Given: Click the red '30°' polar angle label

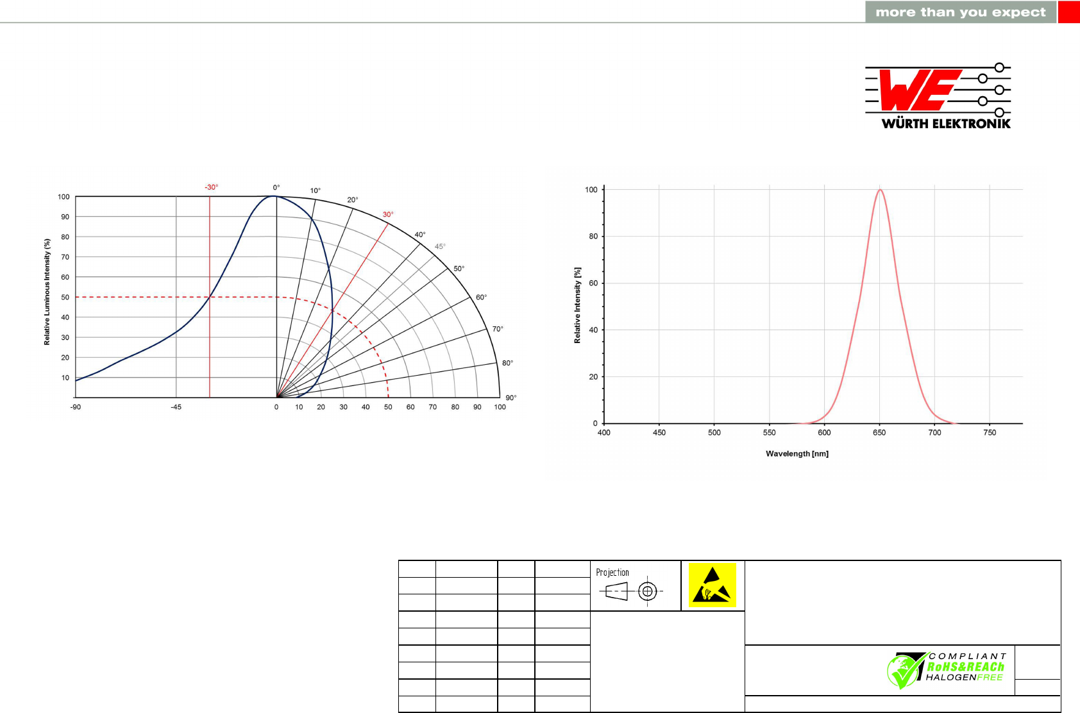Looking at the screenshot, I should coord(388,214).
